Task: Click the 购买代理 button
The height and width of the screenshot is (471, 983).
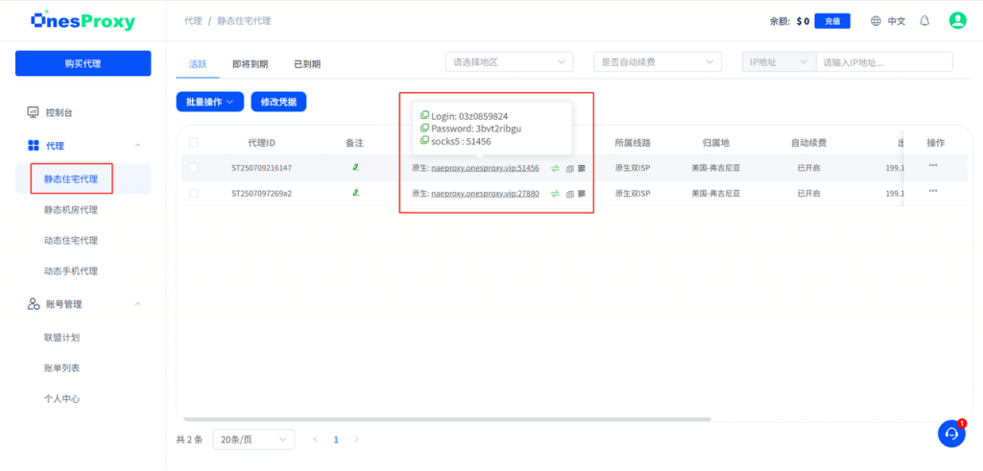Action: pyautogui.click(x=83, y=63)
